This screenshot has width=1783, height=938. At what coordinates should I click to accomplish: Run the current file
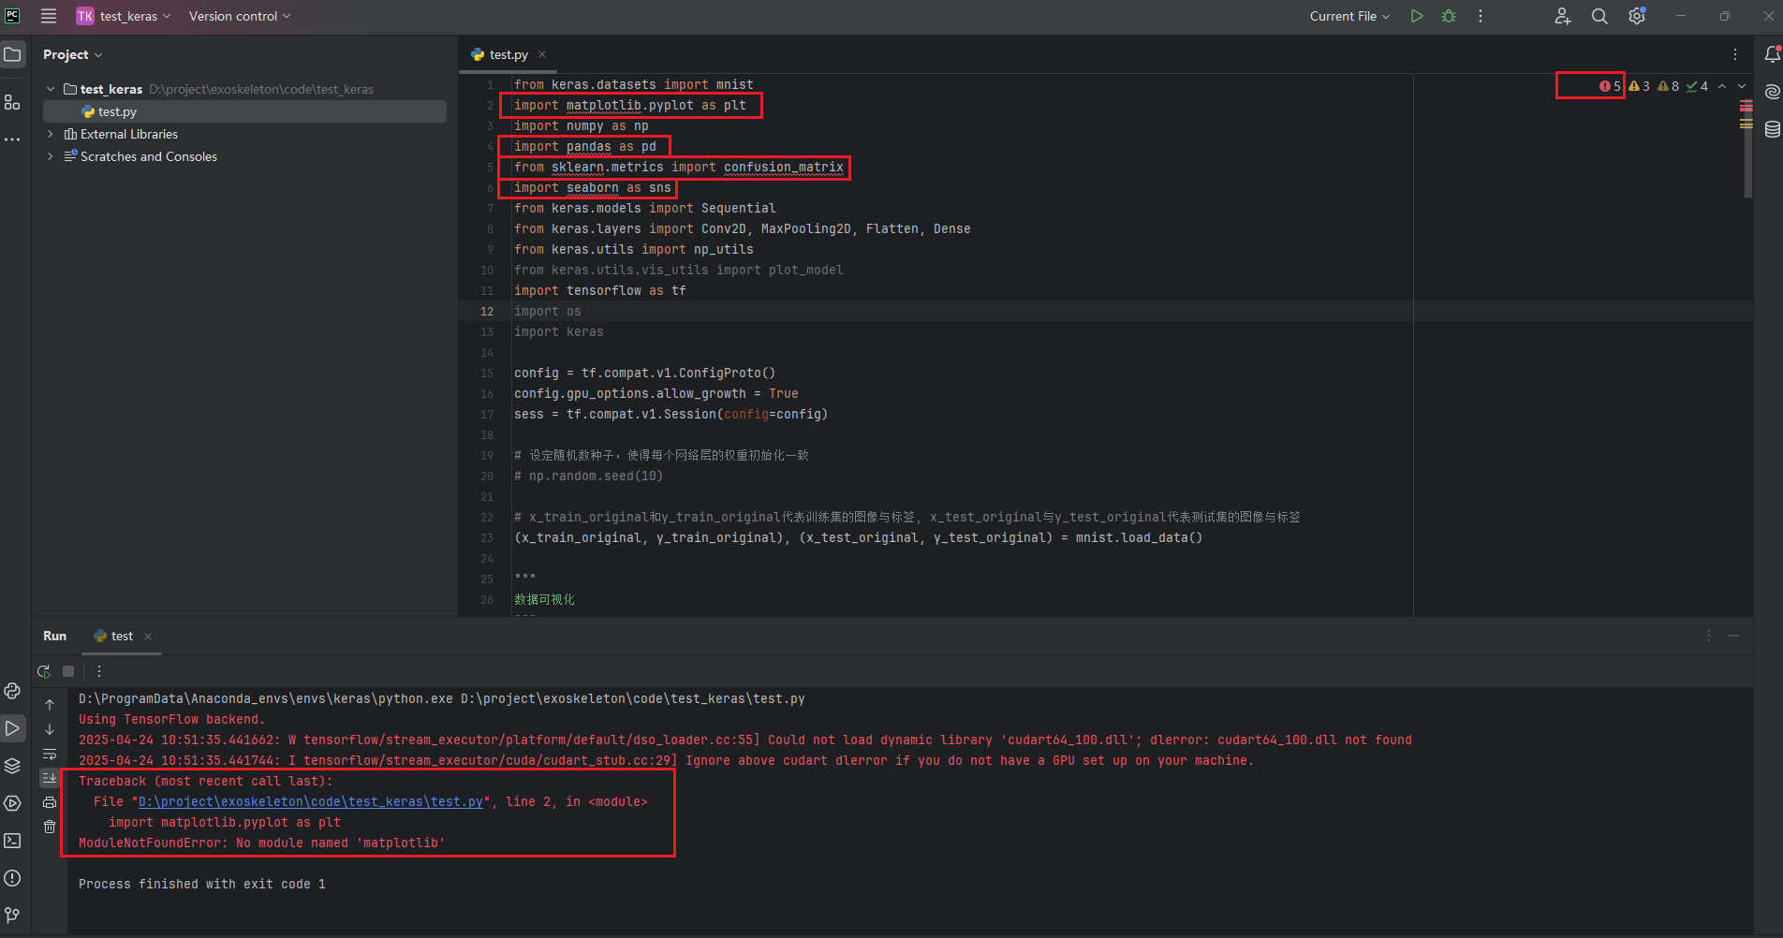click(x=1417, y=16)
